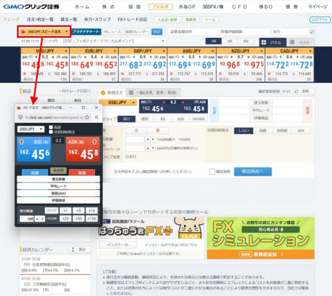Decrease slippage with the down stepper in the 新規注文 form
The height and width of the screenshot is (296, 332).
(153, 148)
